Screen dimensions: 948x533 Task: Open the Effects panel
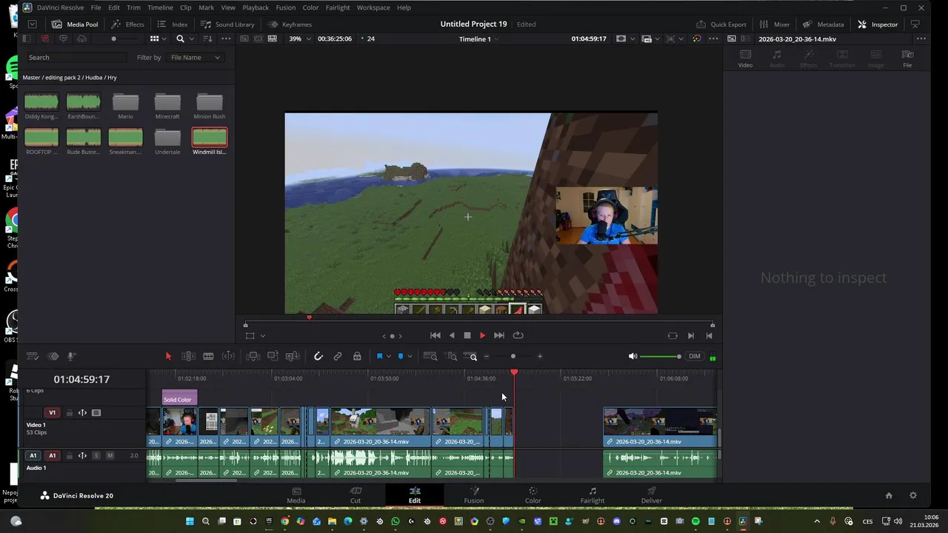coord(128,24)
